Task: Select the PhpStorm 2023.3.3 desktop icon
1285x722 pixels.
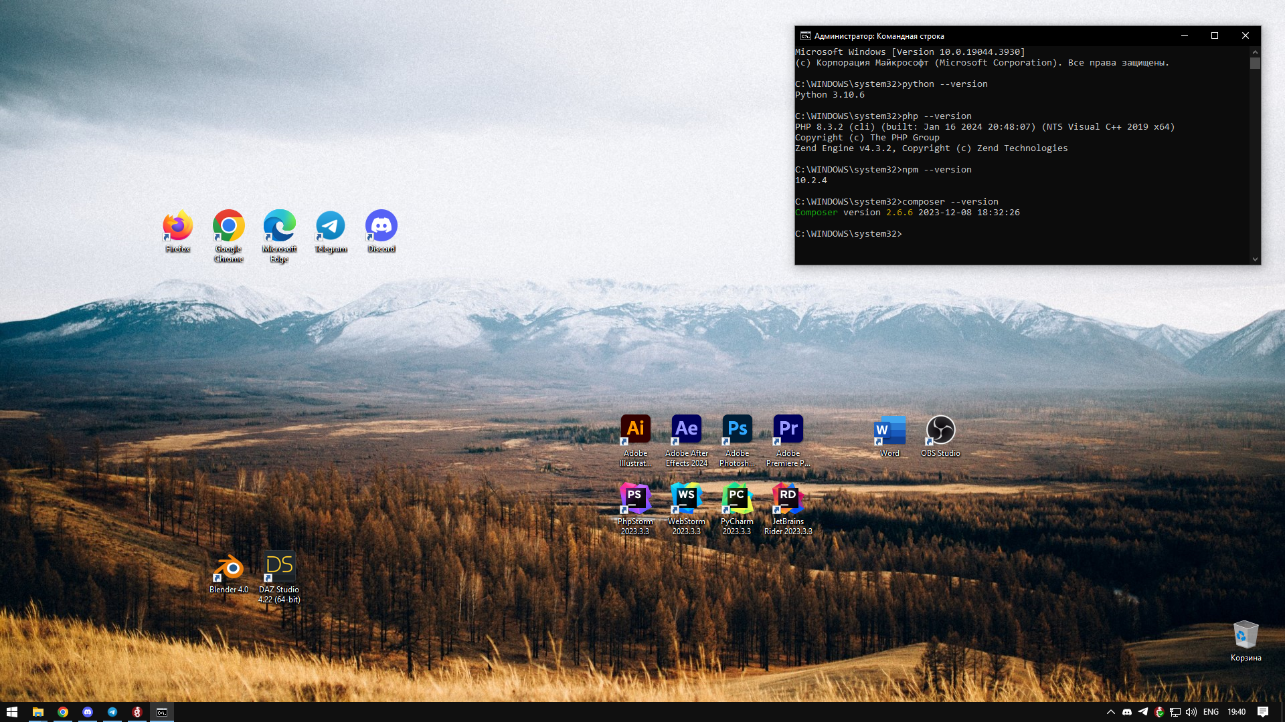Action: 636,509
